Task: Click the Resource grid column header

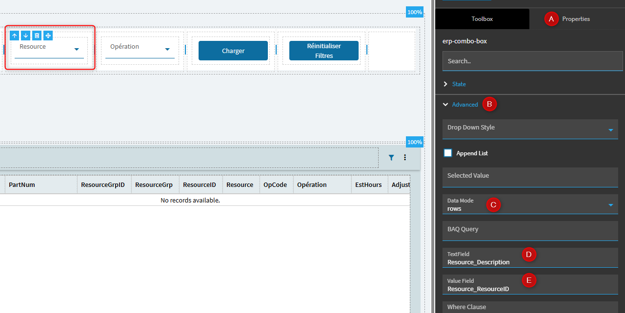Action: (241, 185)
